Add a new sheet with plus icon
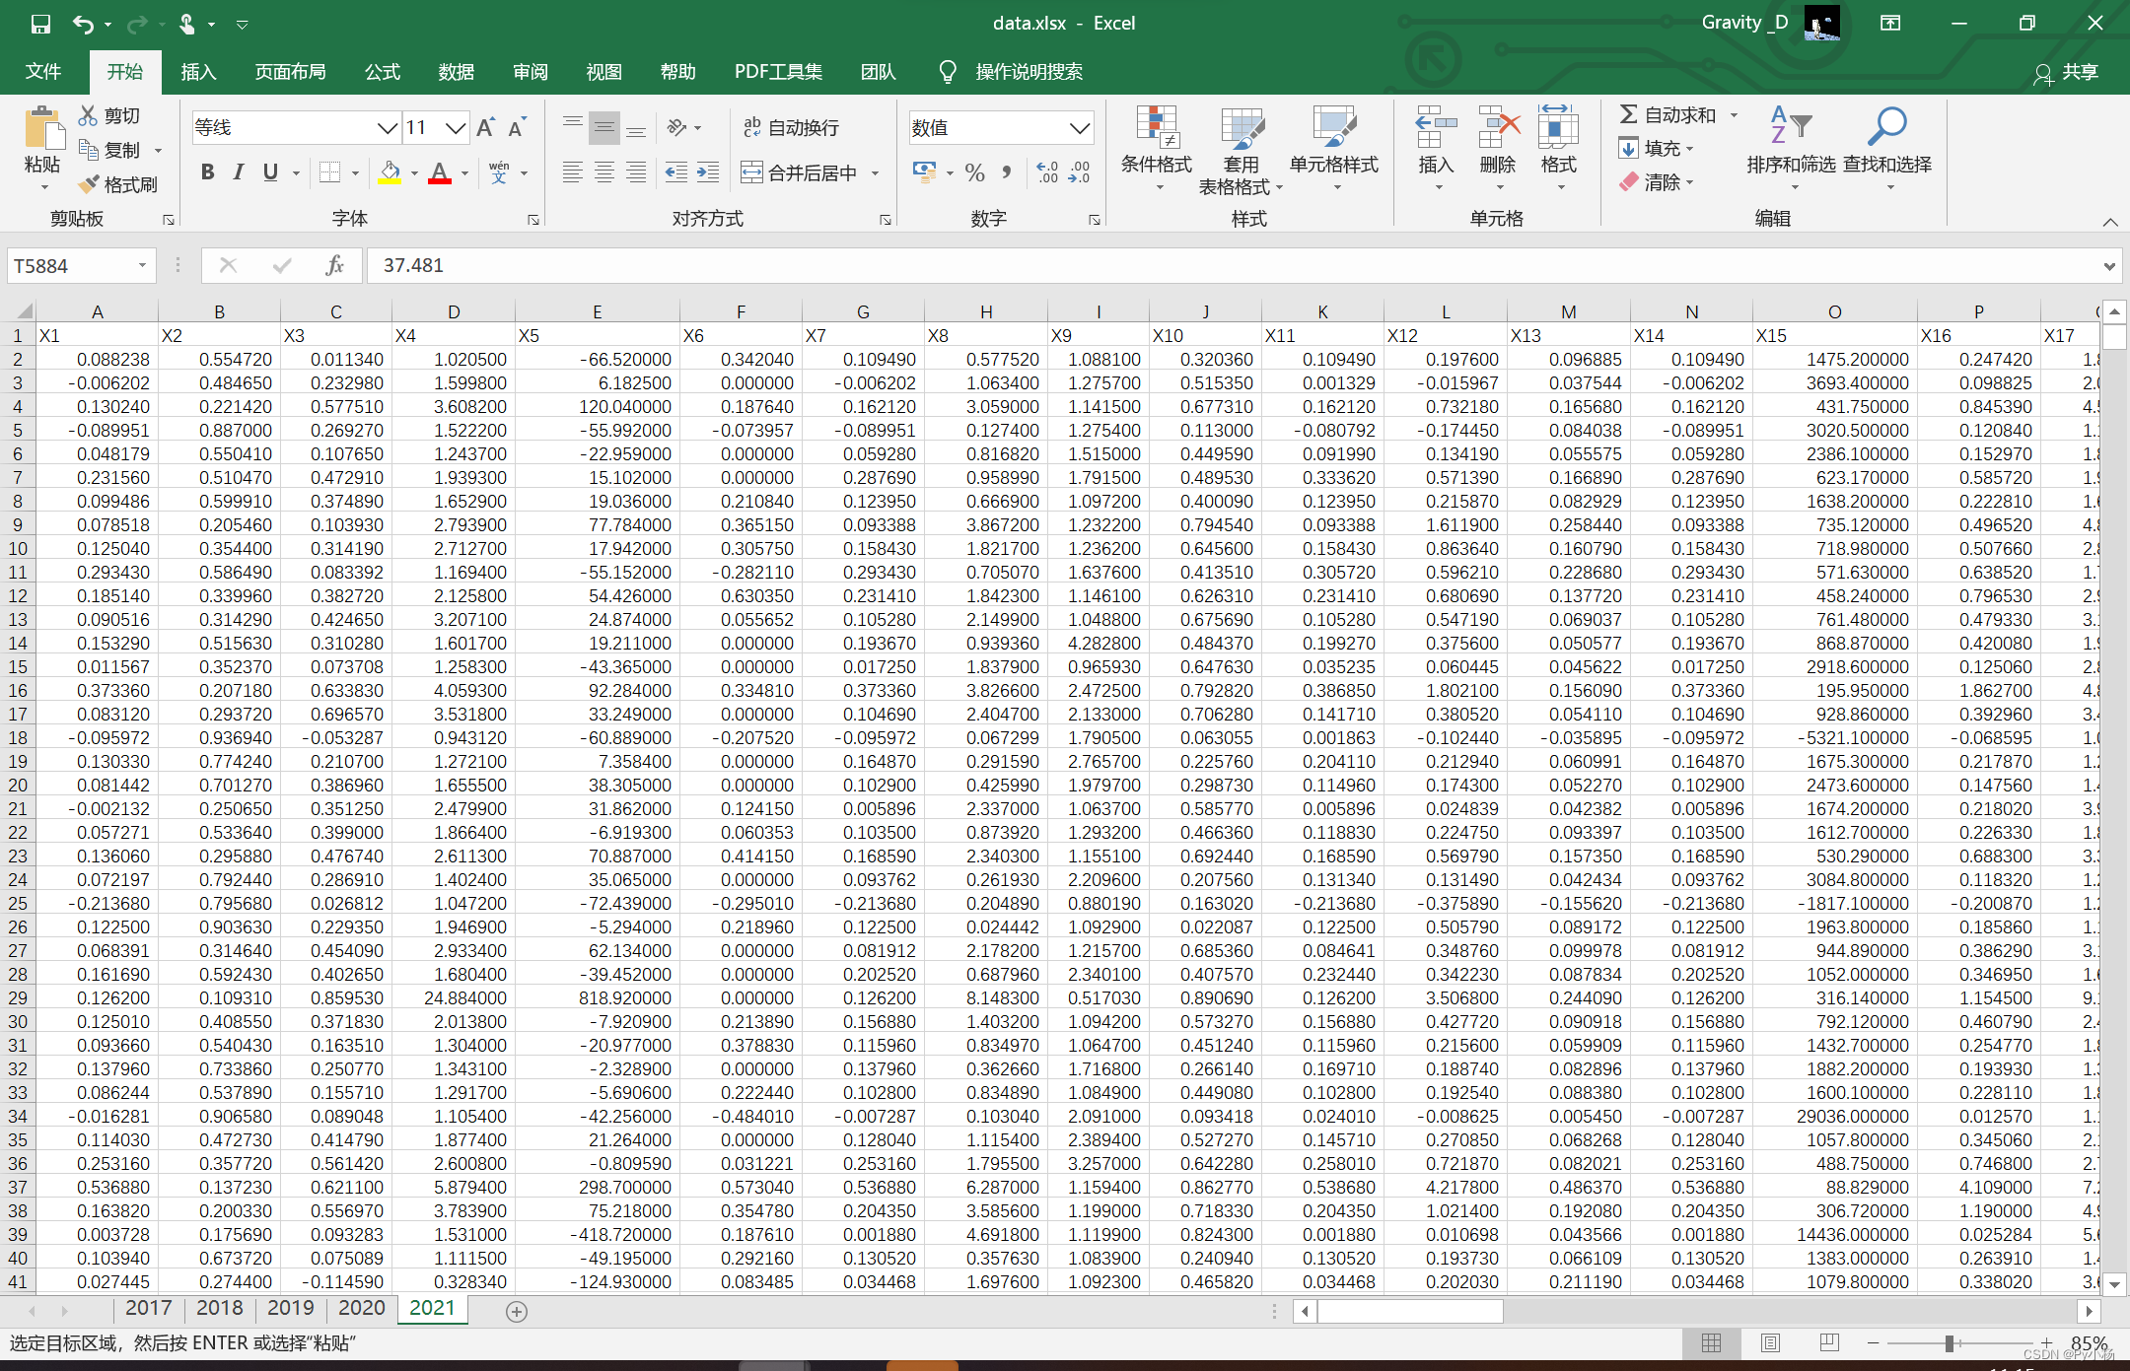 click(x=516, y=1311)
